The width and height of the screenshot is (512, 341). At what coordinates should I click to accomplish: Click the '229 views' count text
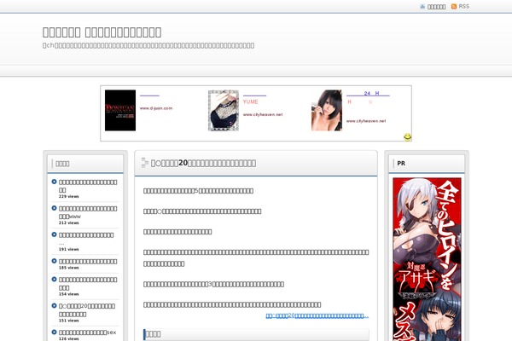[68, 196]
